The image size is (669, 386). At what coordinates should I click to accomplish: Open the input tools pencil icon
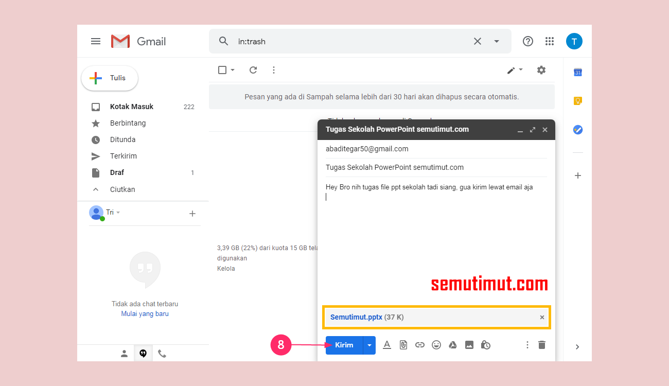click(x=511, y=70)
